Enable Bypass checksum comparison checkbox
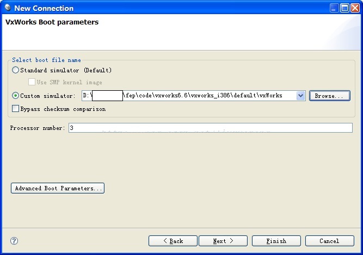Viewport: 363px width, 255px height. (x=16, y=109)
